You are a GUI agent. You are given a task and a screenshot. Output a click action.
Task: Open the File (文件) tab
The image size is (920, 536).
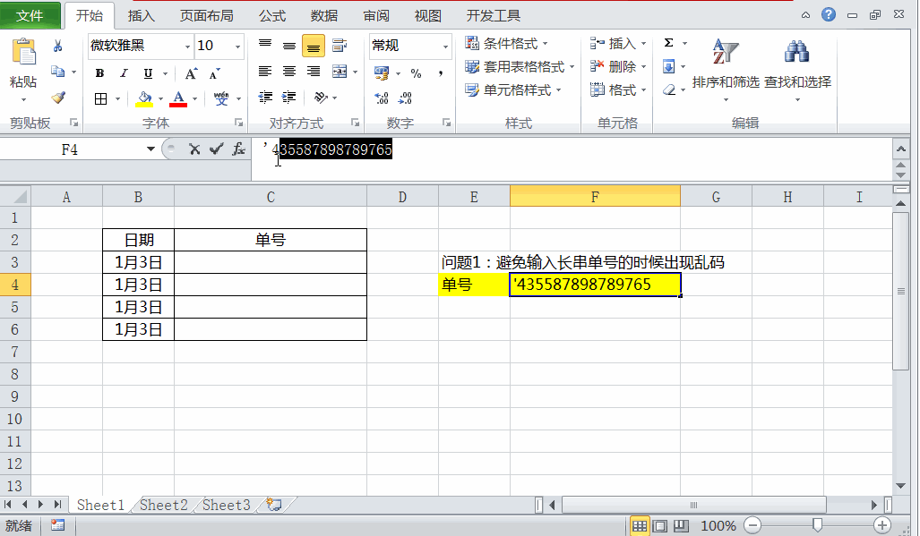pos(30,16)
